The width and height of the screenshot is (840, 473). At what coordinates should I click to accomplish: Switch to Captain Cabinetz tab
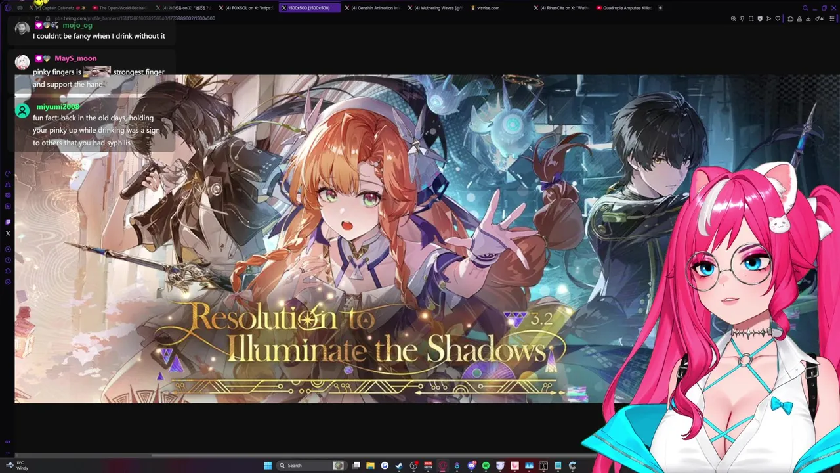pos(58,8)
